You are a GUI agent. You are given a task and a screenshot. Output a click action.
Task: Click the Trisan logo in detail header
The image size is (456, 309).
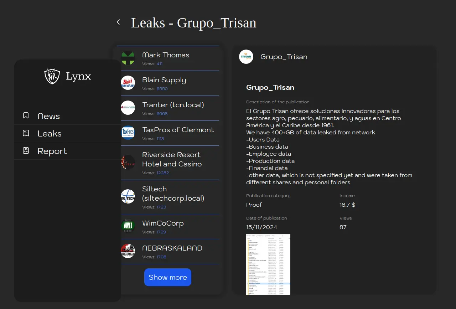(246, 57)
